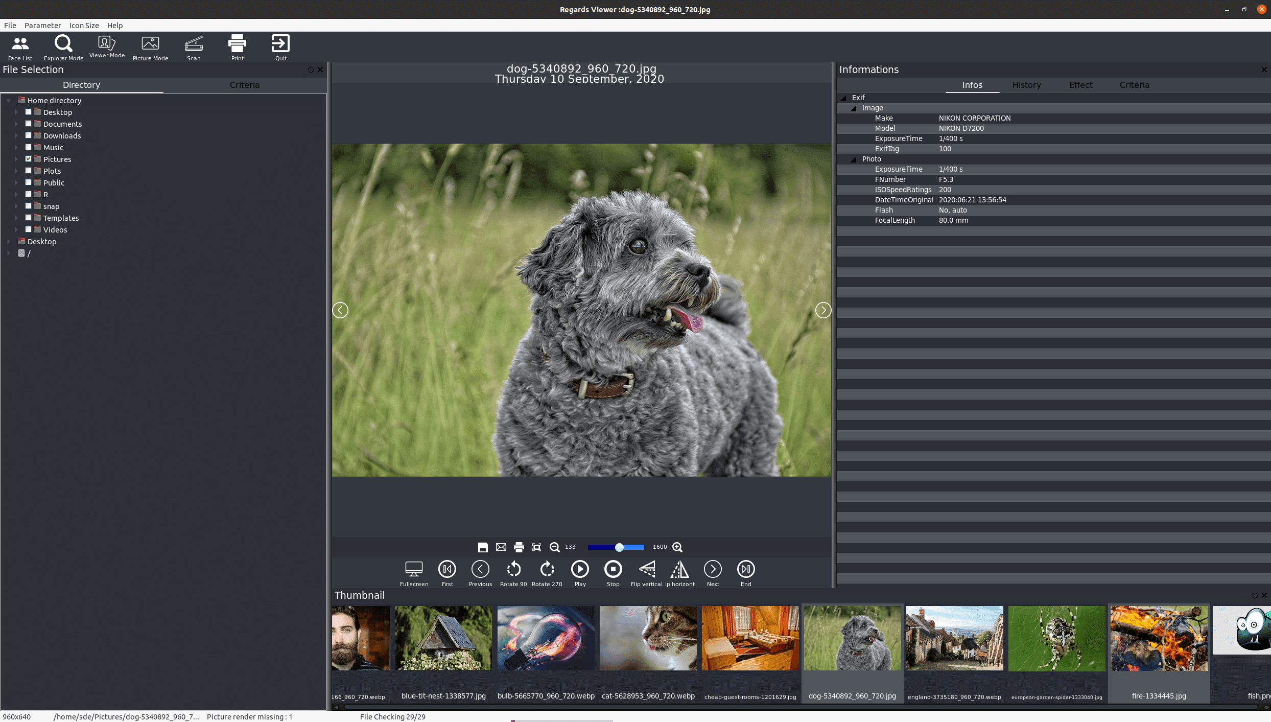The width and height of the screenshot is (1271, 722).
Task: Rotate the image 90 degrees
Action: [x=513, y=573]
